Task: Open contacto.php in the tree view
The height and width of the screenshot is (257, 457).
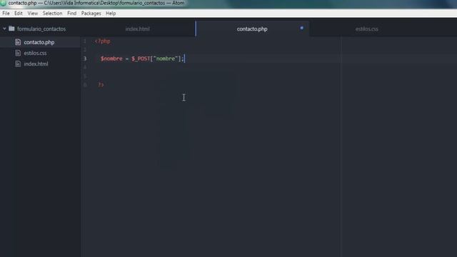Action: [x=39, y=42]
